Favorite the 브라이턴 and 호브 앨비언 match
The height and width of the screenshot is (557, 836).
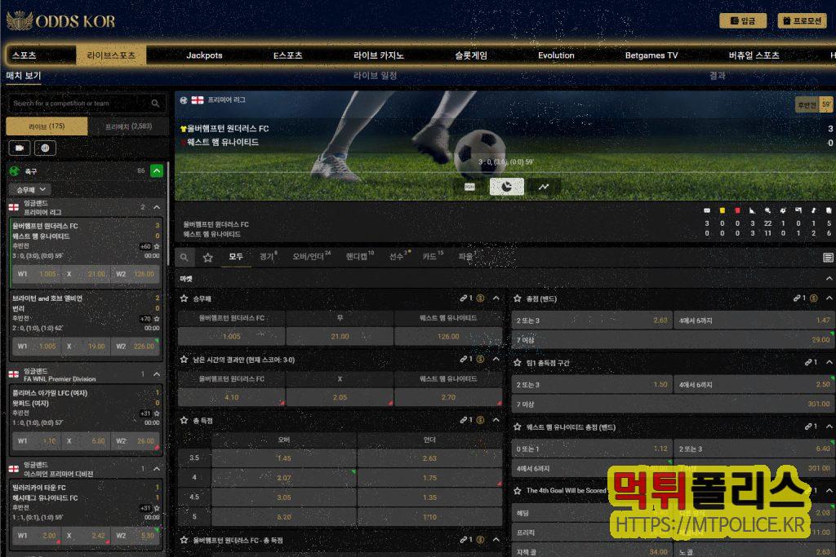(157, 319)
